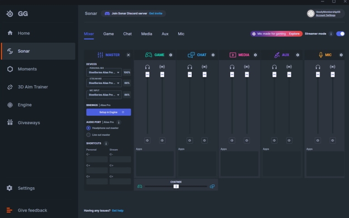
Task: Turn off Streamer mode toggle
Action: click(340, 34)
